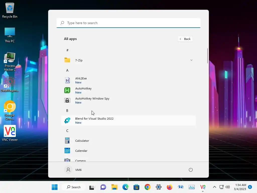This screenshot has height=193, width=257.
Task: Click the B letter header
Action: (x=67, y=111)
